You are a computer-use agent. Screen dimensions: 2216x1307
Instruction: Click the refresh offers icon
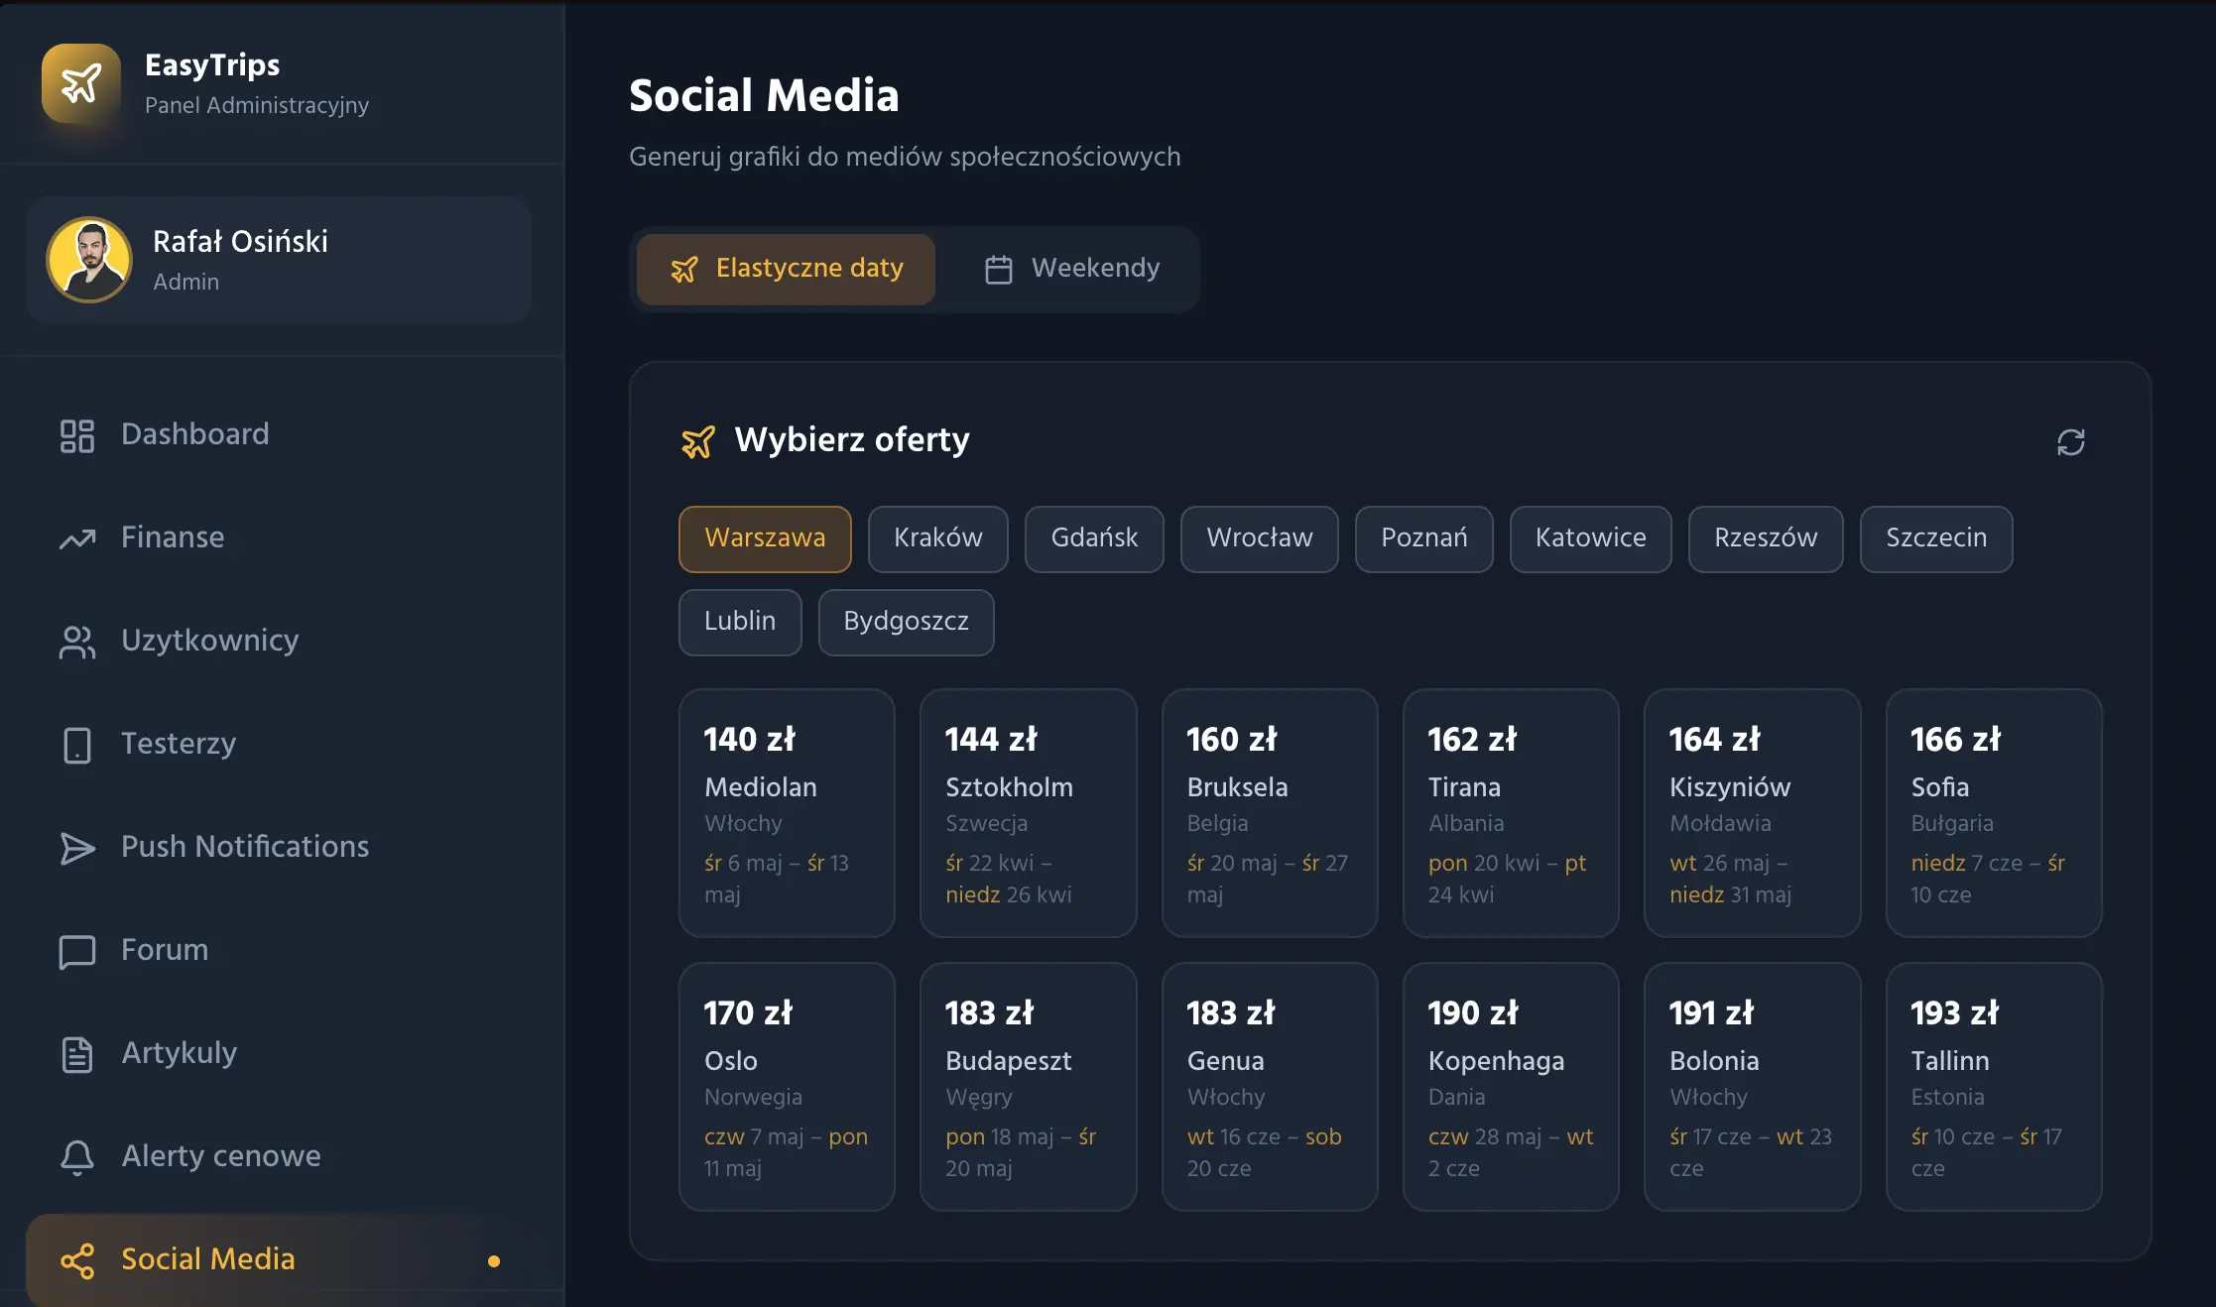[x=2070, y=441]
